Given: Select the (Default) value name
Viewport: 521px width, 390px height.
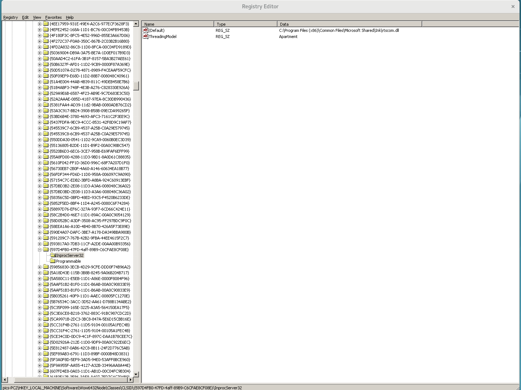Looking at the screenshot, I should point(157,30).
